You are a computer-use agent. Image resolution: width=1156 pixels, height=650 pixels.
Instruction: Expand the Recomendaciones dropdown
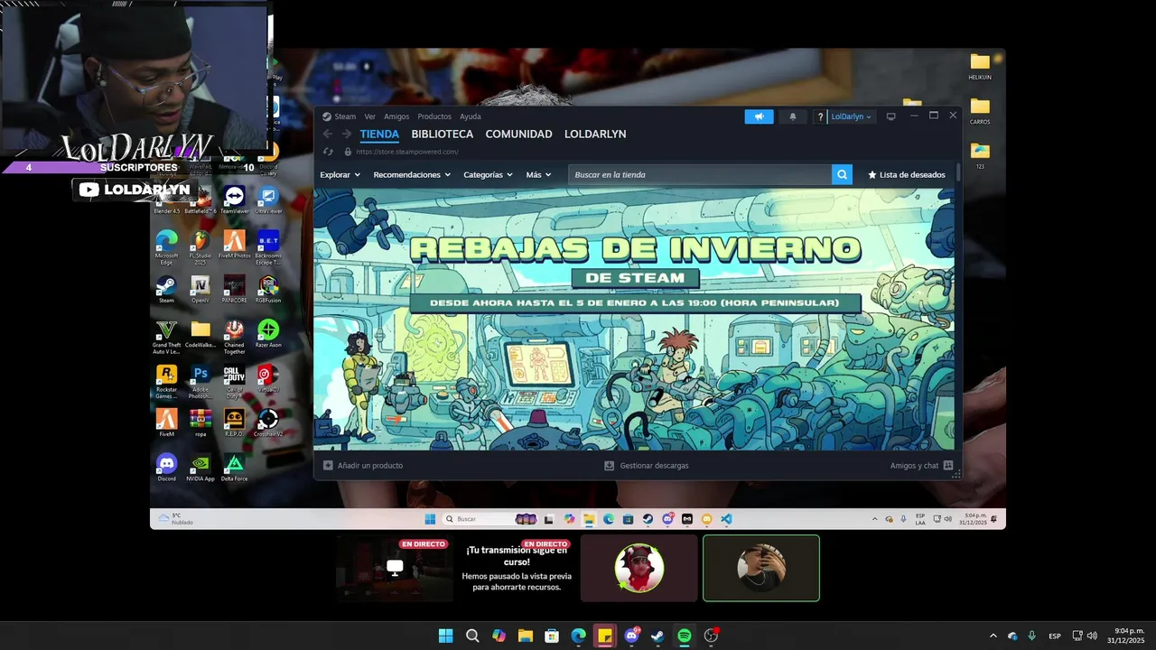pos(412,174)
